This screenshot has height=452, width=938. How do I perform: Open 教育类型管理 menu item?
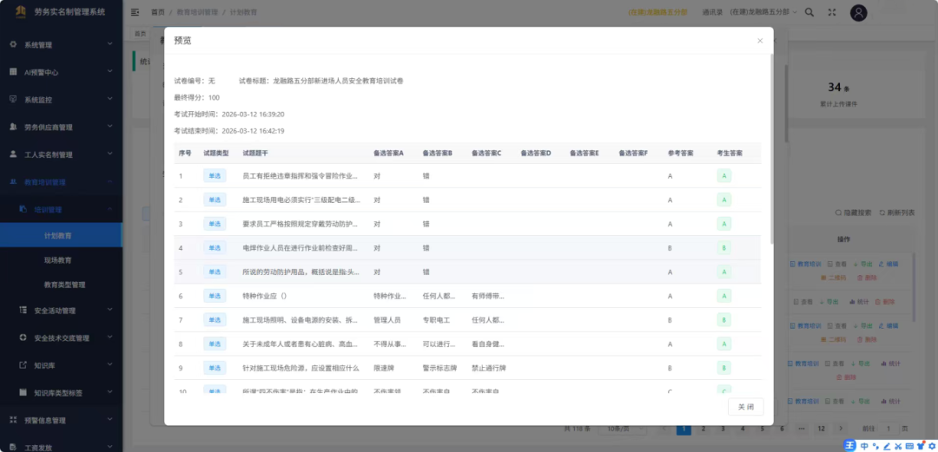(64, 285)
